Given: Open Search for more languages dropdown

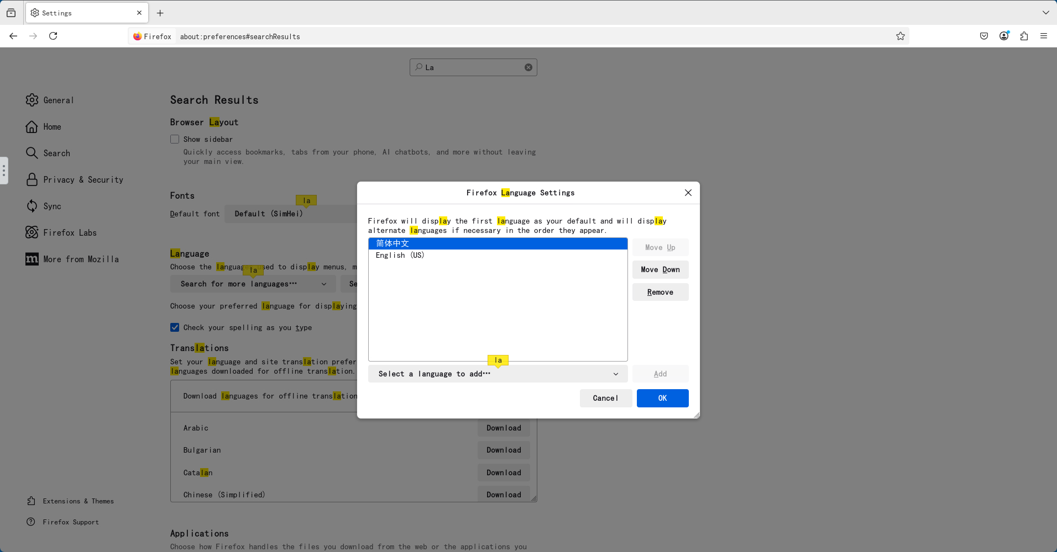Looking at the screenshot, I should (253, 284).
